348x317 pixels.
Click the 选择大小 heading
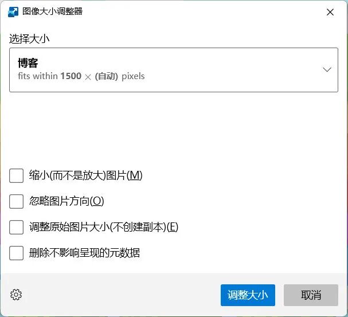29,39
